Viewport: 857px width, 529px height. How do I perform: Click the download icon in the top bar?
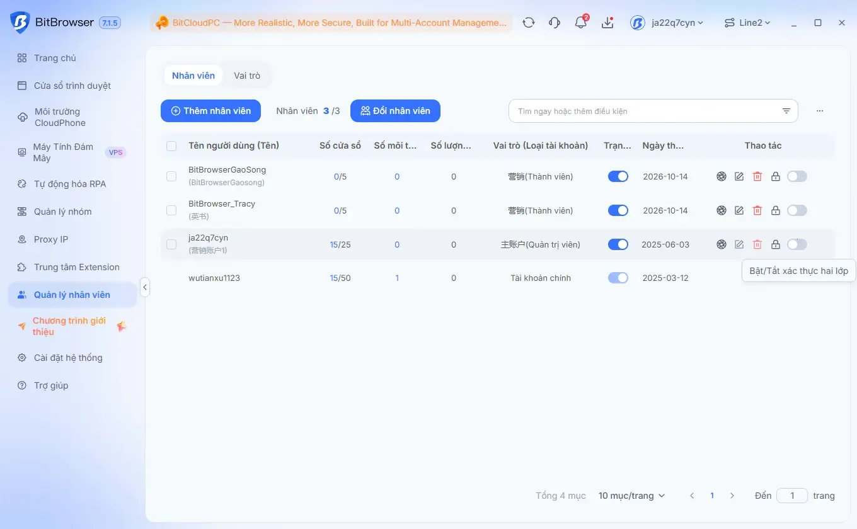tap(607, 23)
